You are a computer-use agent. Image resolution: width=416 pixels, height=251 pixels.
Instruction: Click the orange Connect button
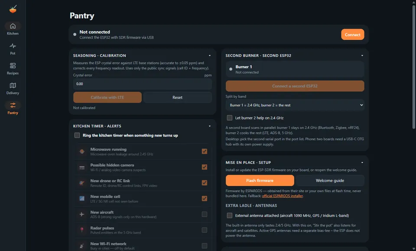tap(353, 35)
